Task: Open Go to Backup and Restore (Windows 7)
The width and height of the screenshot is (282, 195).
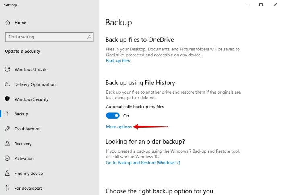Action: click(143, 163)
